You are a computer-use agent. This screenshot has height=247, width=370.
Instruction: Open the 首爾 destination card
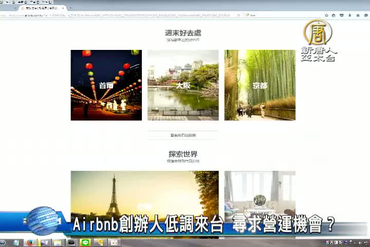click(106, 85)
